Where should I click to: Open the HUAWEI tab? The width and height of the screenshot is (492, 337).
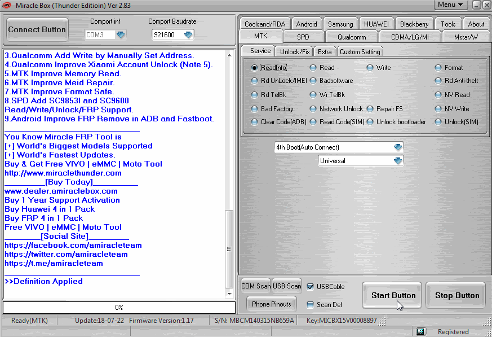click(x=376, y=24)
